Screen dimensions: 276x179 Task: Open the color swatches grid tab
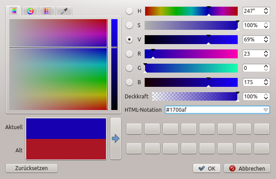click(47, 11)
